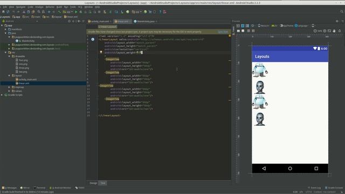Click Zoom in icon in preview
Viewport: 345px width, 194px height.
coord(325,31)
